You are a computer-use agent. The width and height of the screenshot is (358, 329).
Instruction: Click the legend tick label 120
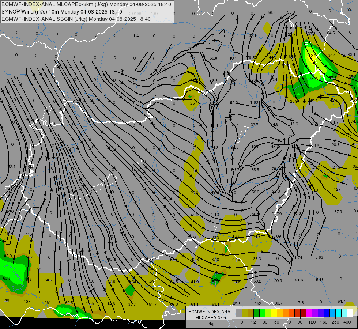312,322
